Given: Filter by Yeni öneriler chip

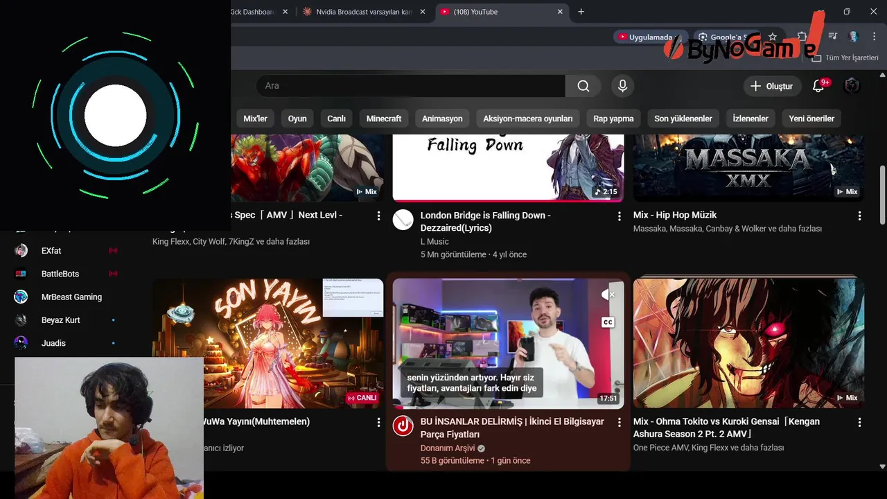Looking at the screenshot, I should pyautogui.click(x=811, y=119).
